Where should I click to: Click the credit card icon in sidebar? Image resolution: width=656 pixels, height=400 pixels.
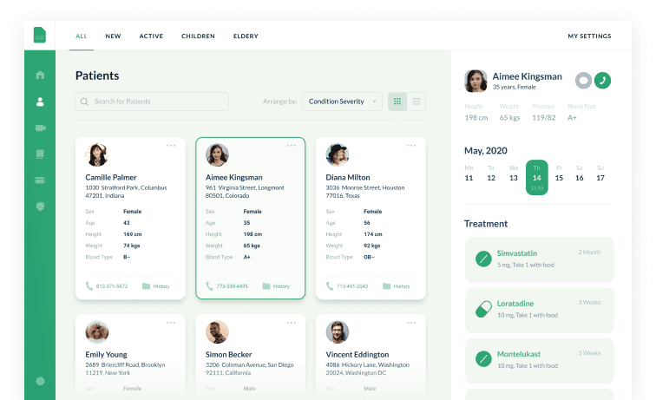pos(40,180)
